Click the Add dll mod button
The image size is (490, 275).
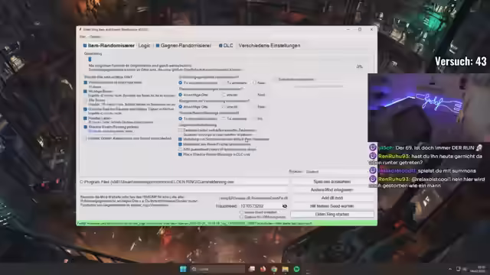tap(332, 198)
